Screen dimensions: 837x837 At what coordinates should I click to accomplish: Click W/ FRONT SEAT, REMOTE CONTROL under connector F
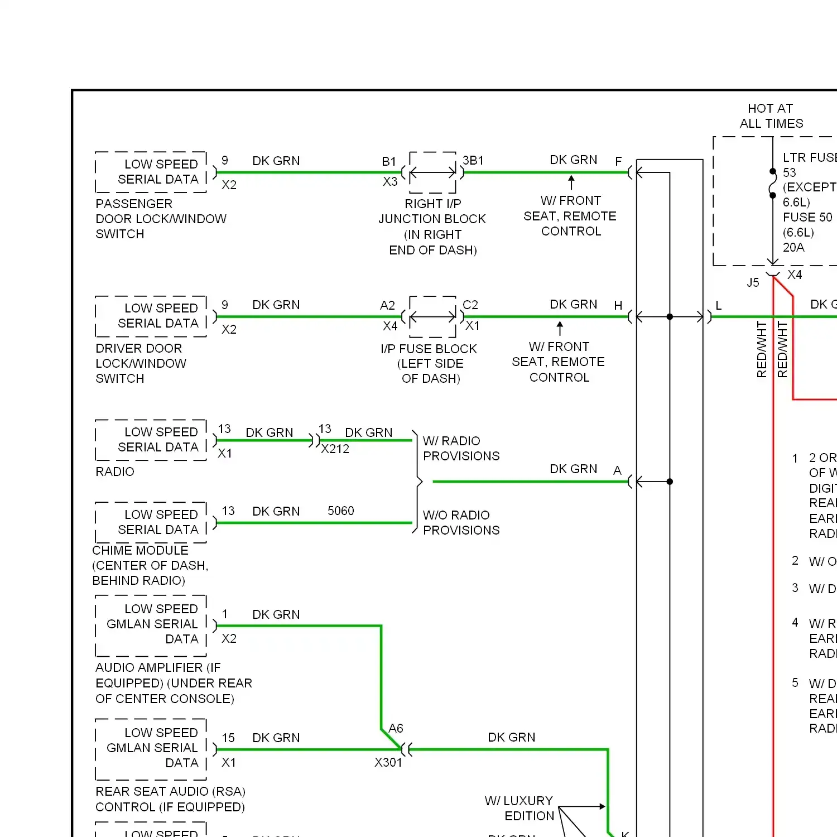click(x=570, y=215)
